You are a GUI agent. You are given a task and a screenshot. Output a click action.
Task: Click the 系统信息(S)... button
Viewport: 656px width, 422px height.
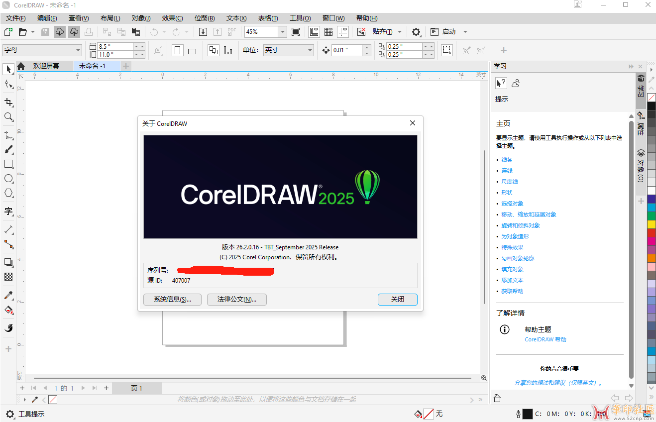(x=172, y=300)
